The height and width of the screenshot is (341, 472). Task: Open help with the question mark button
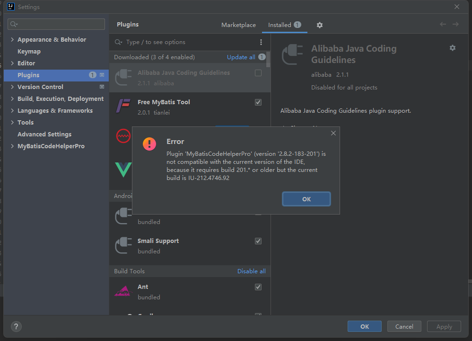[16, 326]
